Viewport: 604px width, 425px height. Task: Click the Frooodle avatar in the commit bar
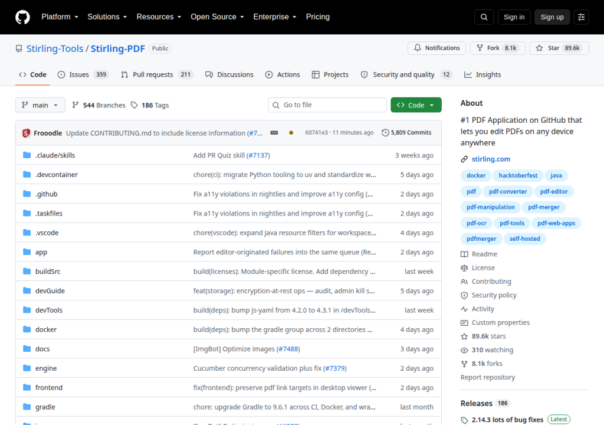(26, 133)
